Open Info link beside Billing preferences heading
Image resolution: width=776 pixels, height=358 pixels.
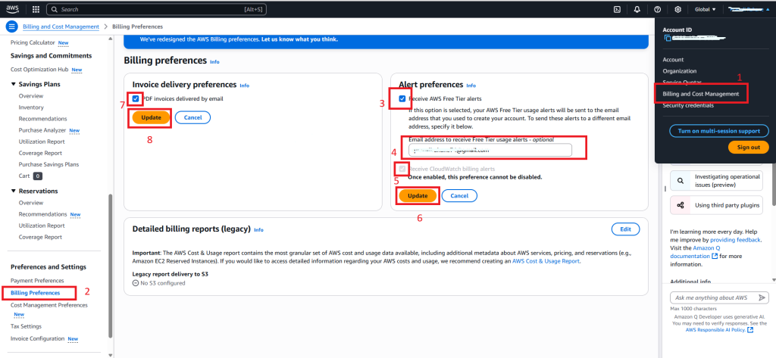pyautogui.click(x=214, y=62)
